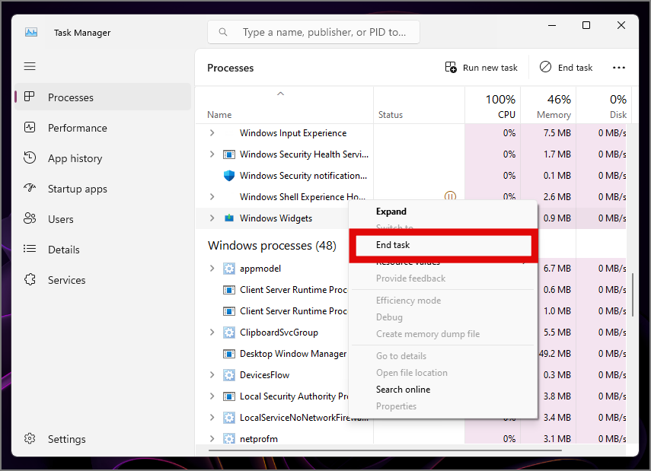Click Windows Widgets process icon
651x471 pixels.
(x=229, y=218)
